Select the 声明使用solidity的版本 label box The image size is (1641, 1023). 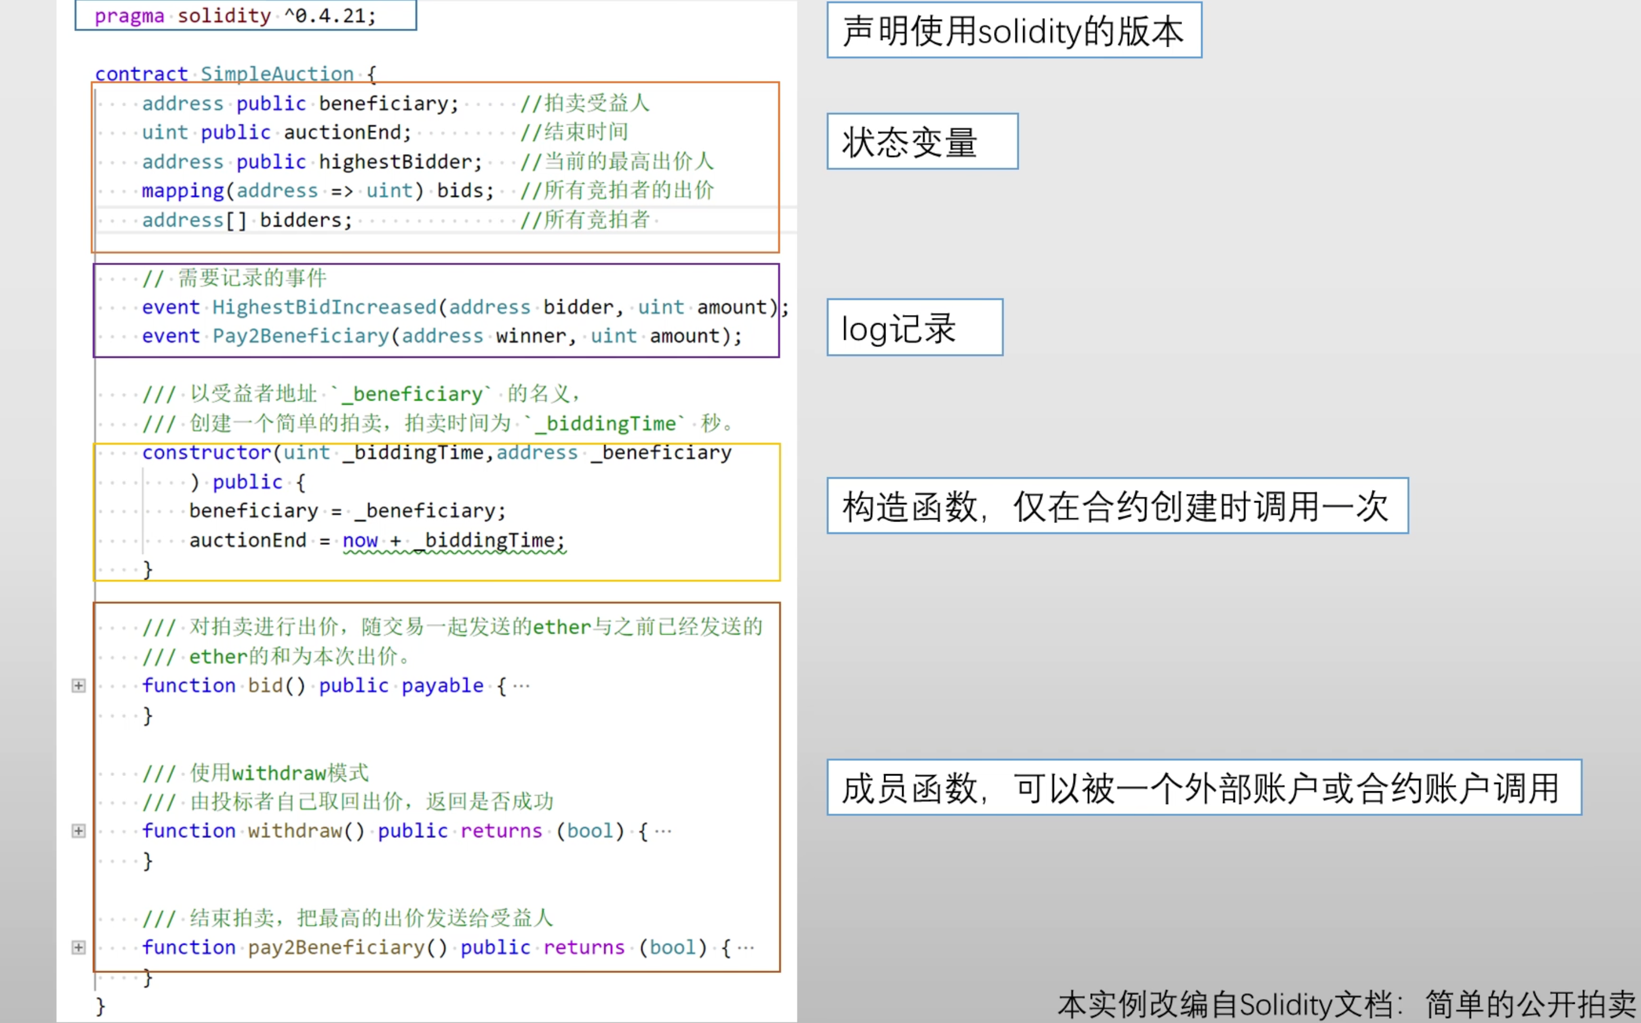click(1014, 30)
